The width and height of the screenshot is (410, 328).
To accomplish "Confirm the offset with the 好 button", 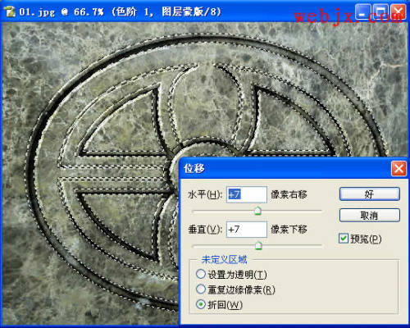I will (370, 194).
